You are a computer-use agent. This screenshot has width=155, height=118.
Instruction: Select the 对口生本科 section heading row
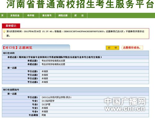point(75,53)
